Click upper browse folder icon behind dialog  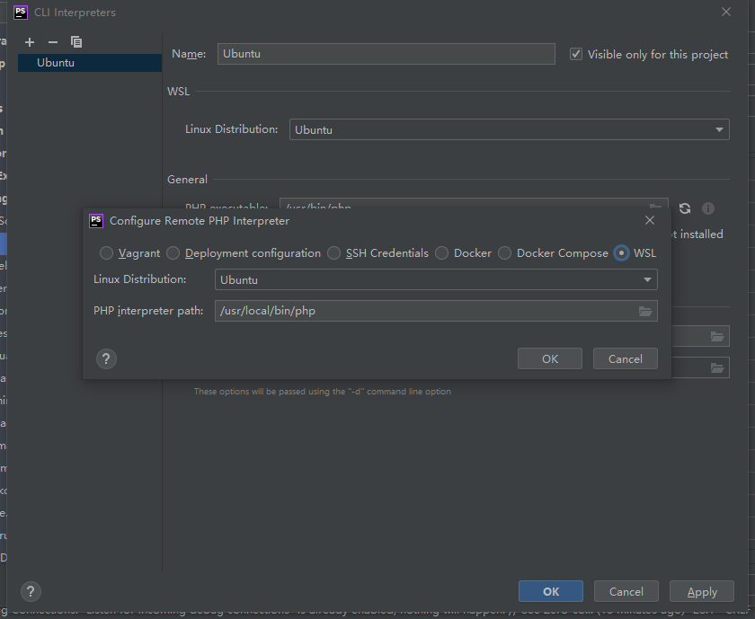click(x=717, y=337)
